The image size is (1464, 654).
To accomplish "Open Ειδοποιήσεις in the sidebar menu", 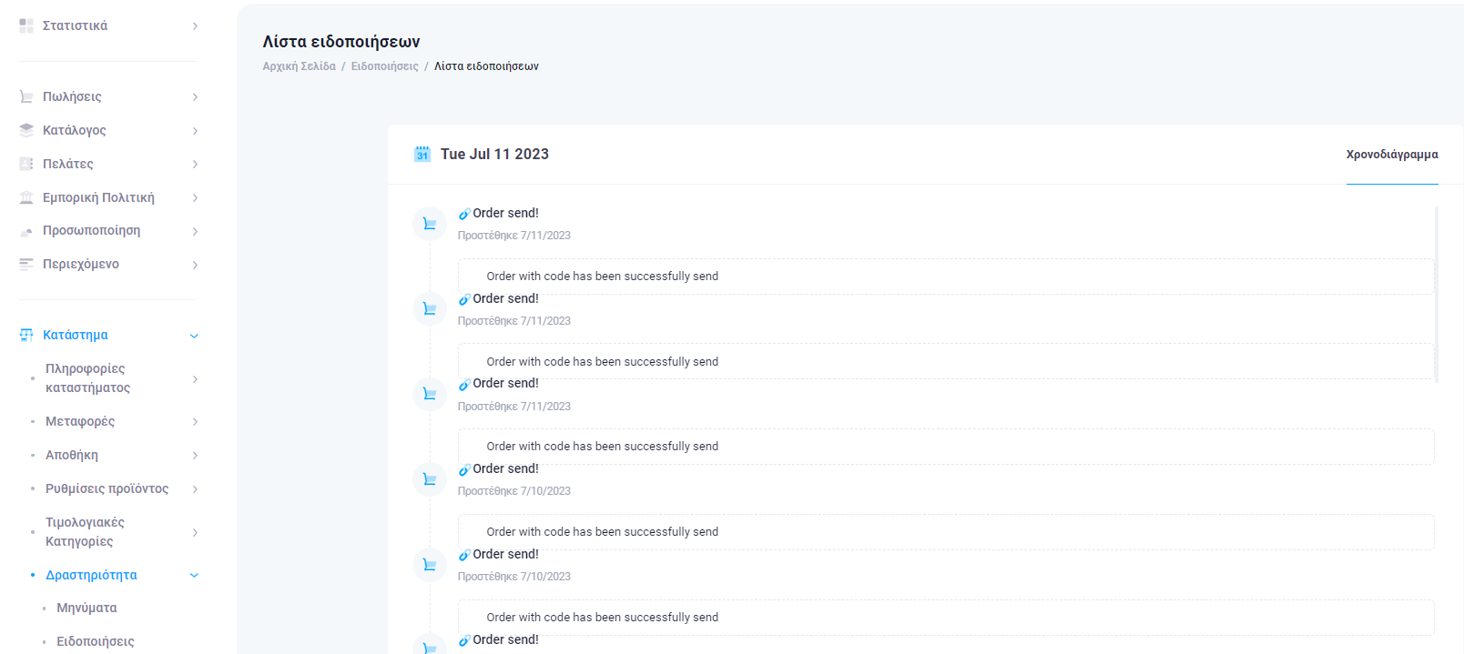I will coord(95,641).
